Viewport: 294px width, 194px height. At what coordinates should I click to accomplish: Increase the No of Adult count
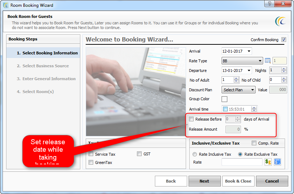point(236,78)
